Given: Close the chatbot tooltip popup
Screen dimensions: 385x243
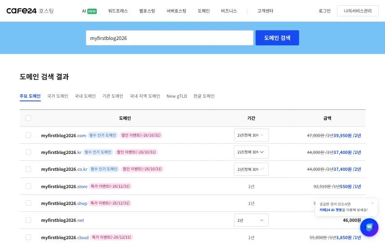Looking at the screenshot, I should tap(372, 203).
